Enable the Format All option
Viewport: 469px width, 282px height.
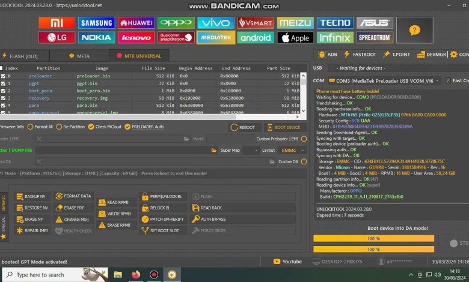coord(31,127)
